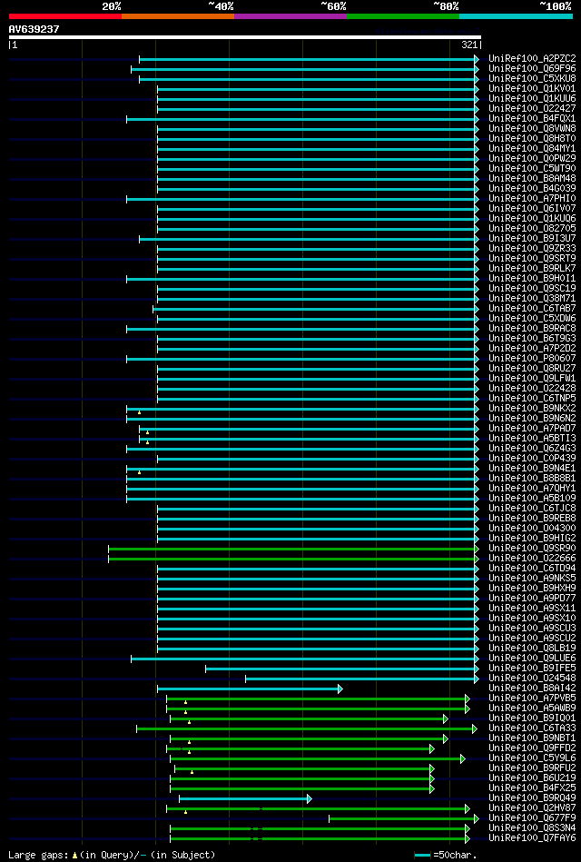Screen dimensions: 581x862
Task: Select the UniRef100_B9NKX2 label
Action: pos(532,409)
